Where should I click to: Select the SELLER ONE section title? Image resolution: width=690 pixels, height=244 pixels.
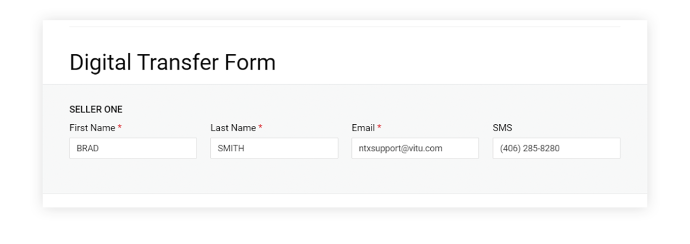(x=96, y=109)
